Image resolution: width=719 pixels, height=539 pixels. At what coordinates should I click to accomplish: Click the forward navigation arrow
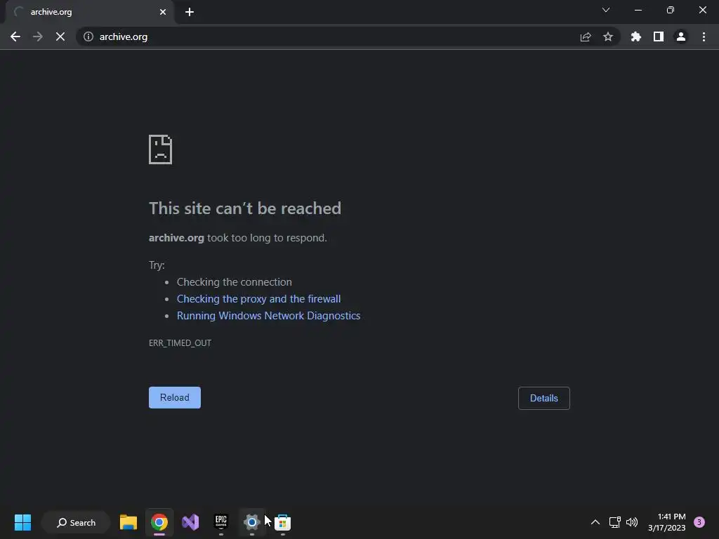point(38,36)
